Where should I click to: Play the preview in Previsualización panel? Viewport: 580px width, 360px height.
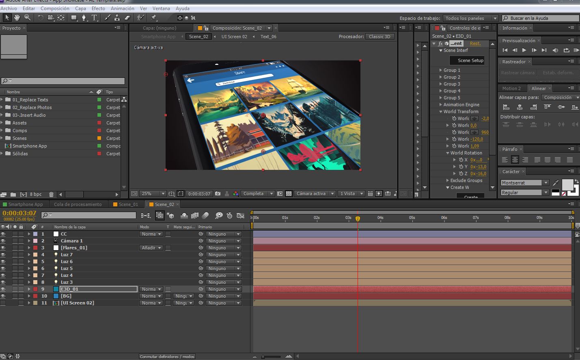point(524,50)
